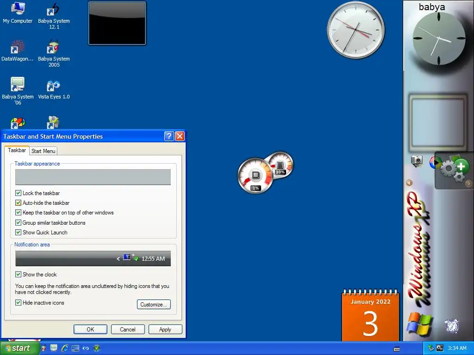Click the babya sidebar title text
474x355 pixels.
point(432,6)
